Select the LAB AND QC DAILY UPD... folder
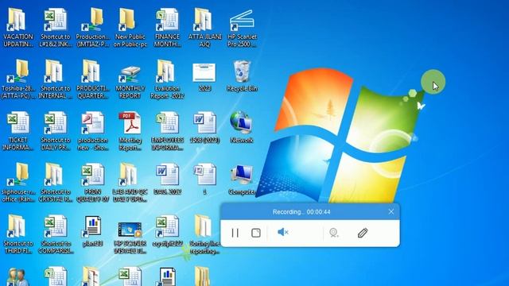Screen dimensions: 509x286 coord(130,183)
